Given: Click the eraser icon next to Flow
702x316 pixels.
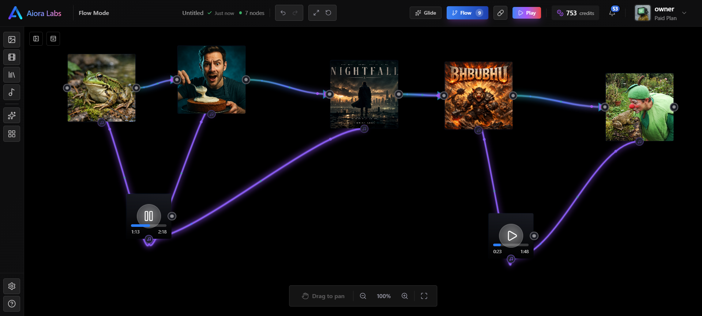Looking at the screenshot, I should [500, 13].
